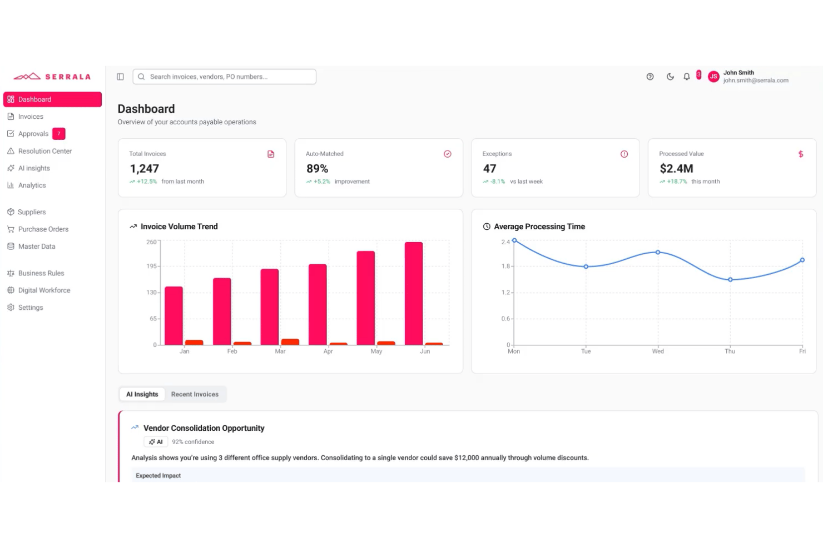Click the Vendor Consolidation Opportunity heading
823x548 pixels.
point(204,428)
